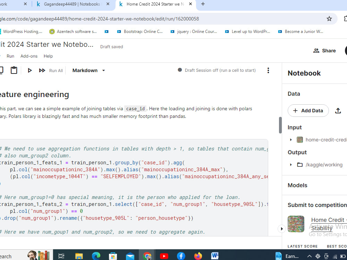This screenshot has width=347, height=260.
Task: Click the Run All fast-forward icon
Action: [42, 70]
